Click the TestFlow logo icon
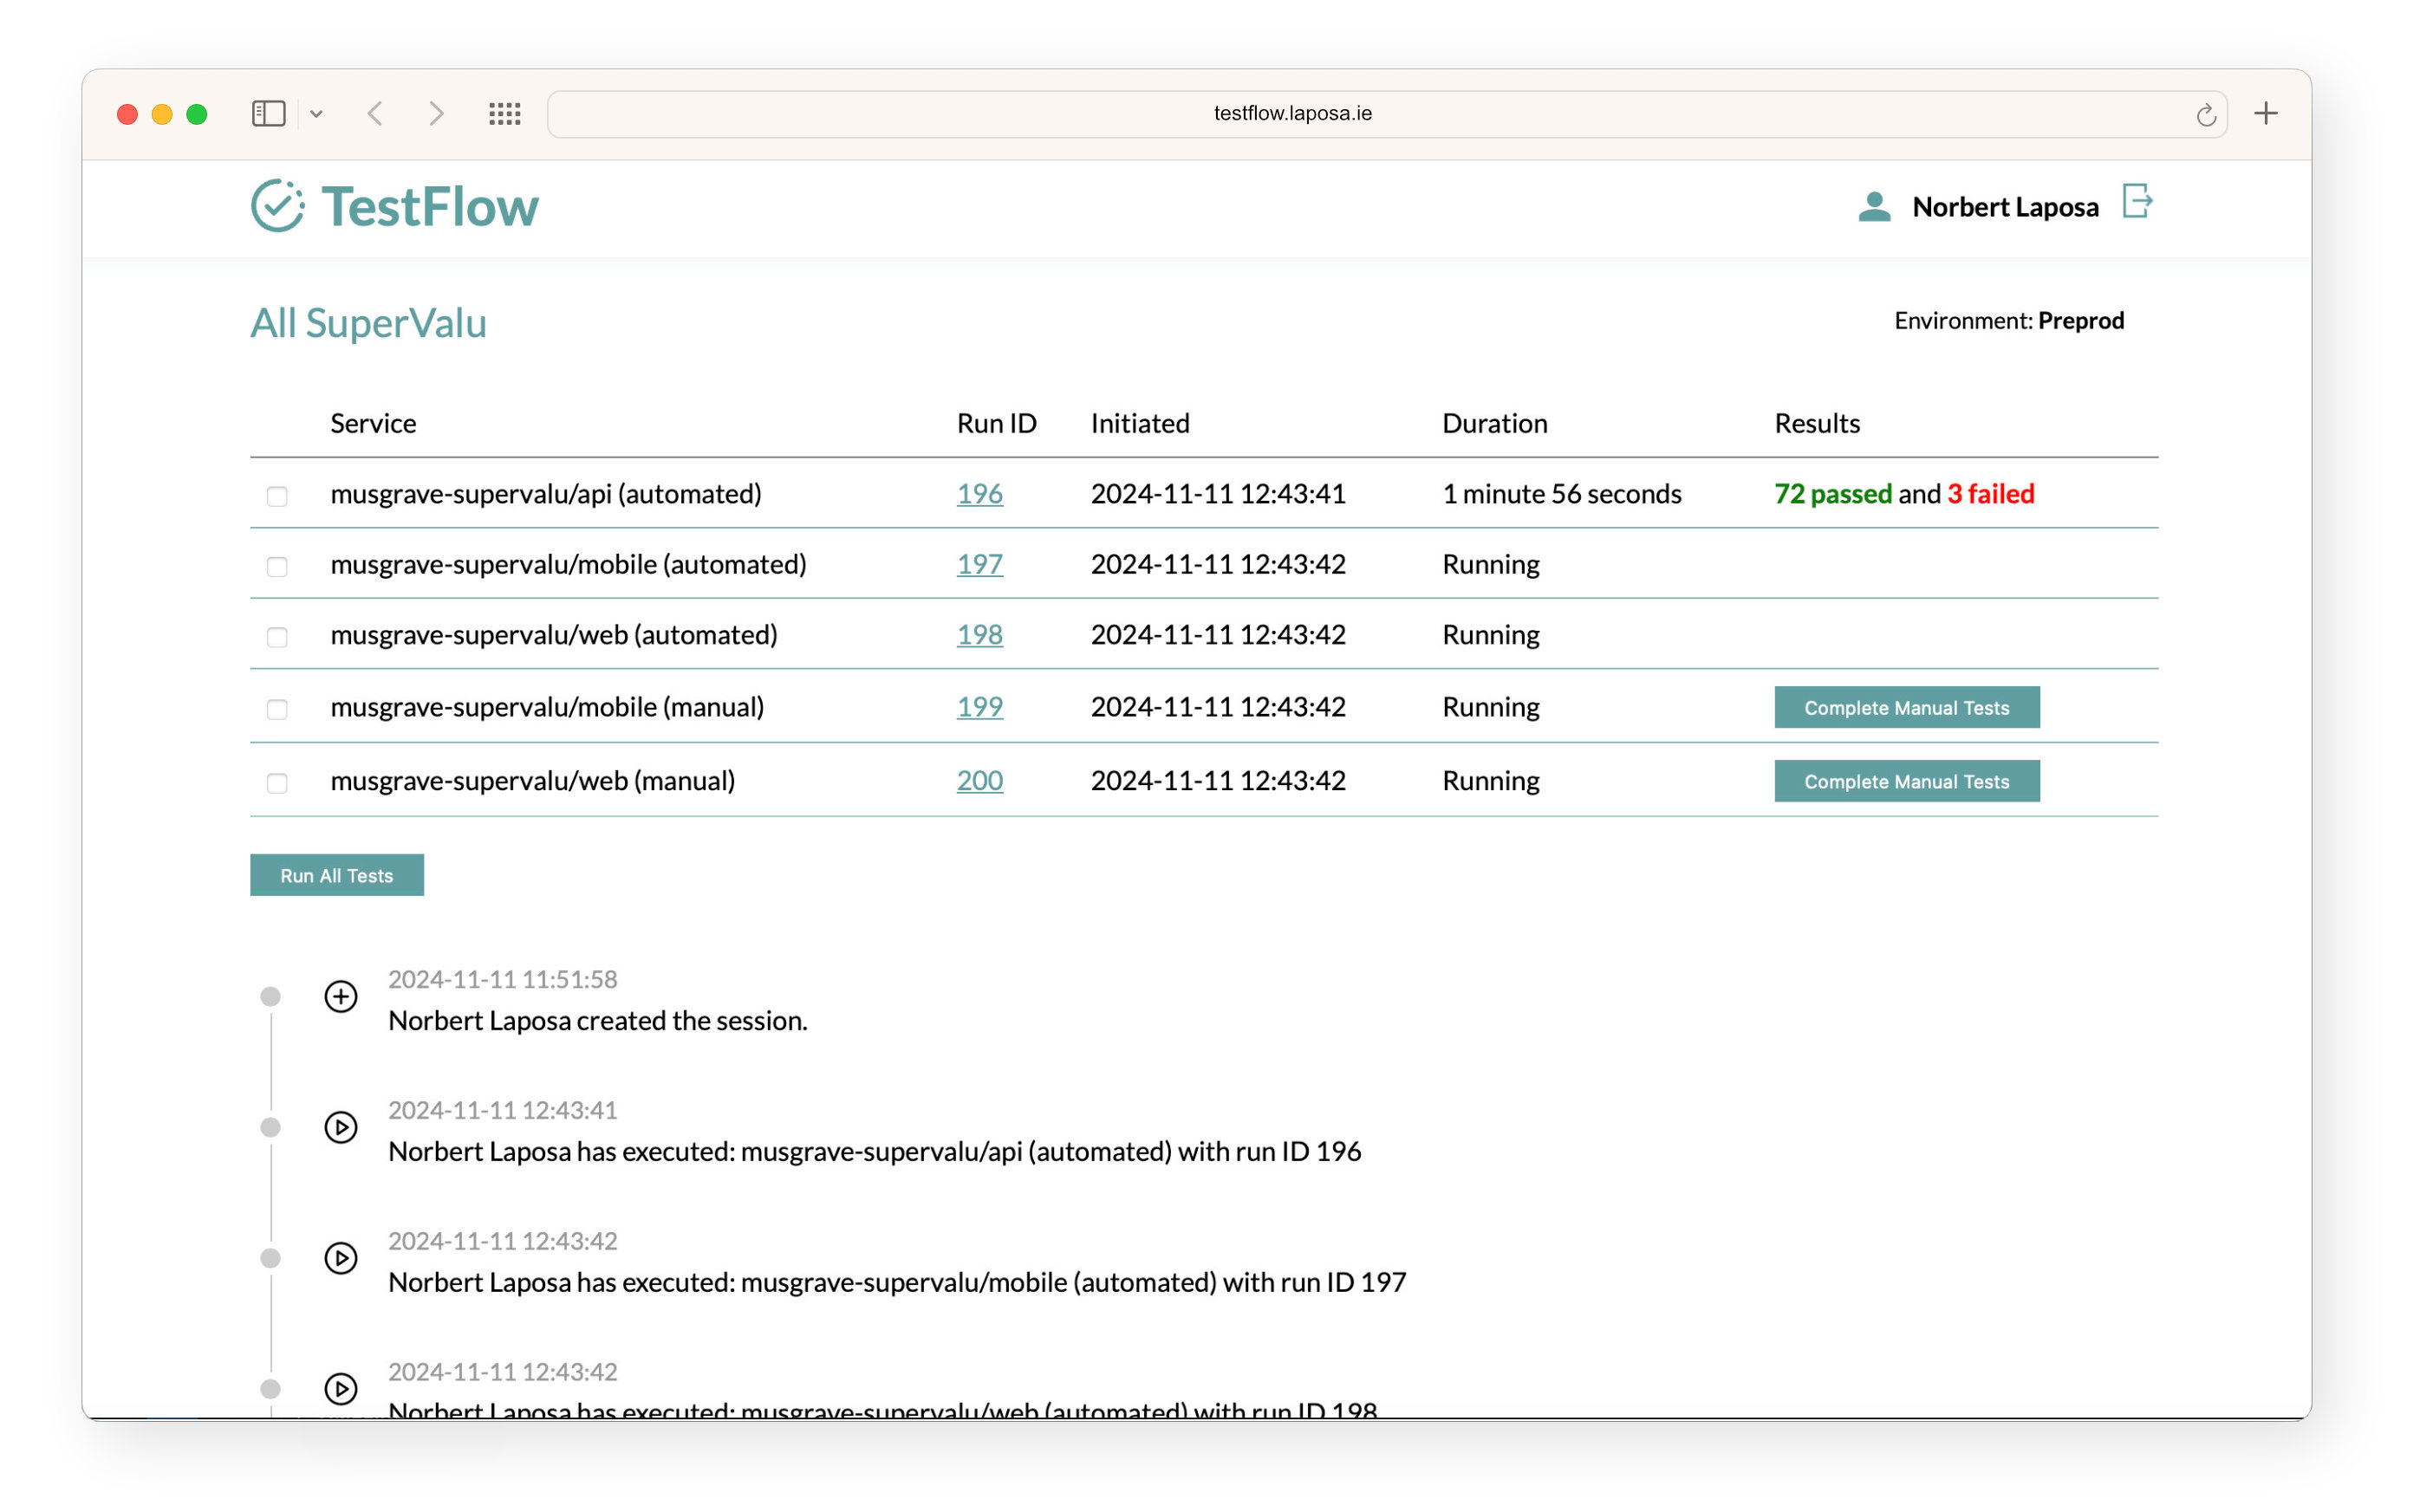Viewport: 2420px width, 1512px height. (x=277, y=206)
